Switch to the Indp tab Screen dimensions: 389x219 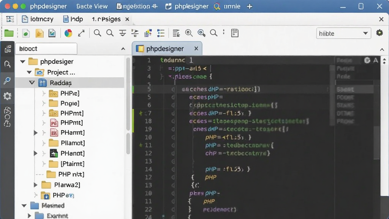(73, 19)
